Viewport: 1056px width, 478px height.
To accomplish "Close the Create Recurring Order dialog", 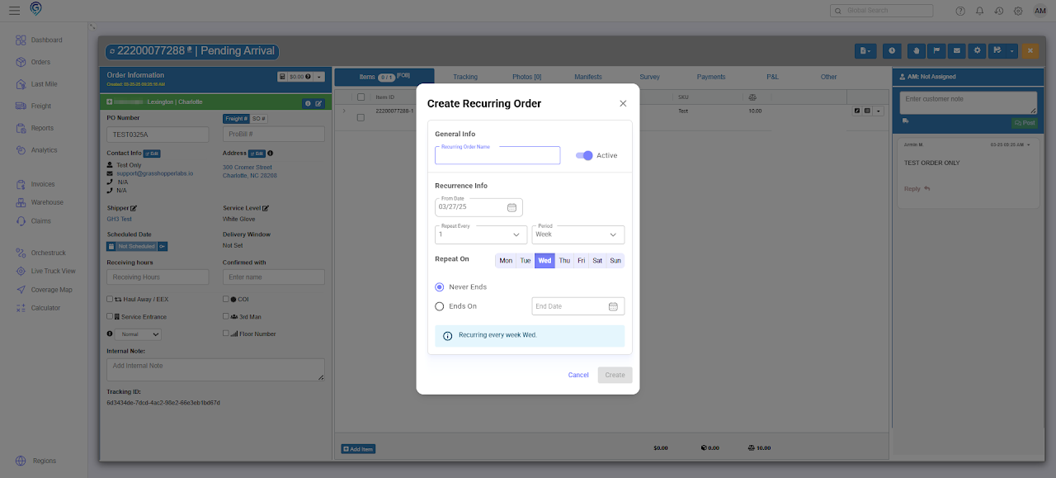I will point(623,103).
